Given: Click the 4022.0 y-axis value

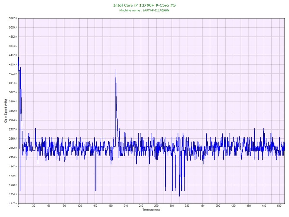Looking at the screenshot, I should coord(13,74).
